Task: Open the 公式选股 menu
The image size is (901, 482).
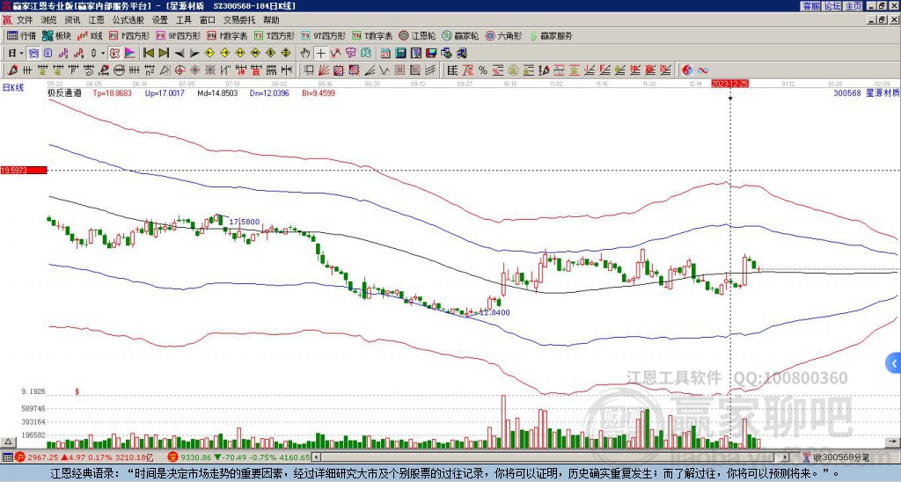Action: [128, 20]
